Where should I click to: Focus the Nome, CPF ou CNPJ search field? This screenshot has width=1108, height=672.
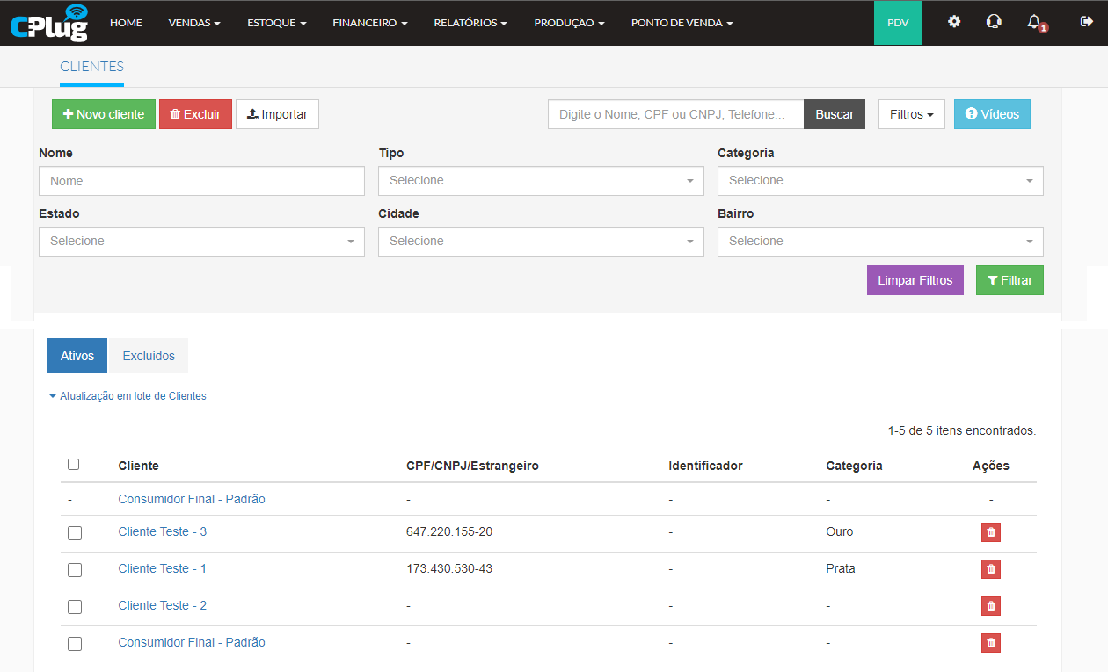675,114
